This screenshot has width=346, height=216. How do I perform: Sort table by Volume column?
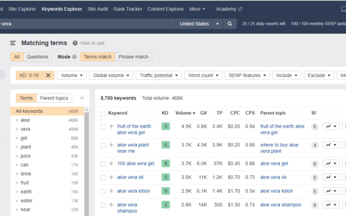pos(185,113)
